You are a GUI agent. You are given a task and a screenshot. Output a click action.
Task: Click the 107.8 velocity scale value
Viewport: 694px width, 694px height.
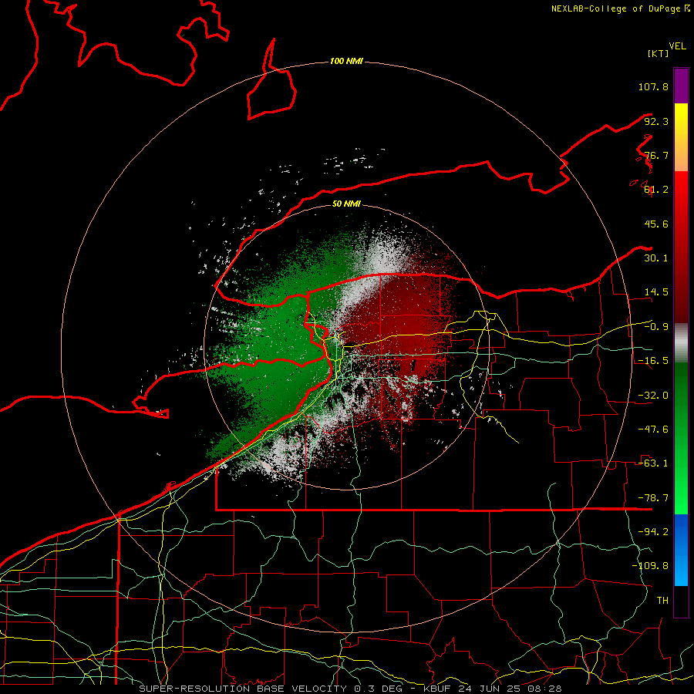pos(653,86)
